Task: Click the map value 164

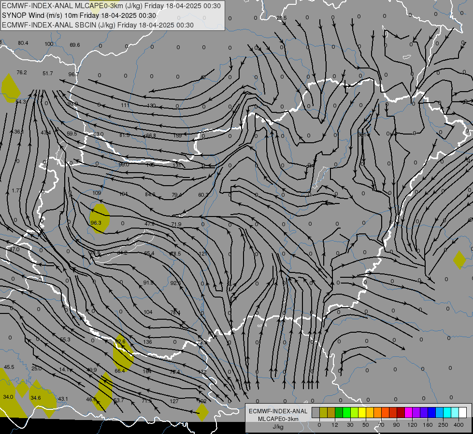Action: tap(147, 371)
